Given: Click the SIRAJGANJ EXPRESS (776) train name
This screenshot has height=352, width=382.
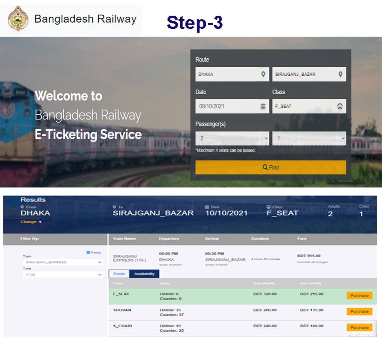Looking at the screenshot, I should click(x=129, y=258).
